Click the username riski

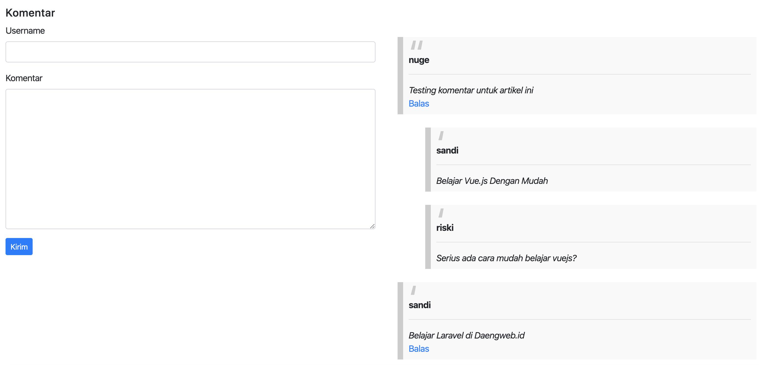click(445, 228)
